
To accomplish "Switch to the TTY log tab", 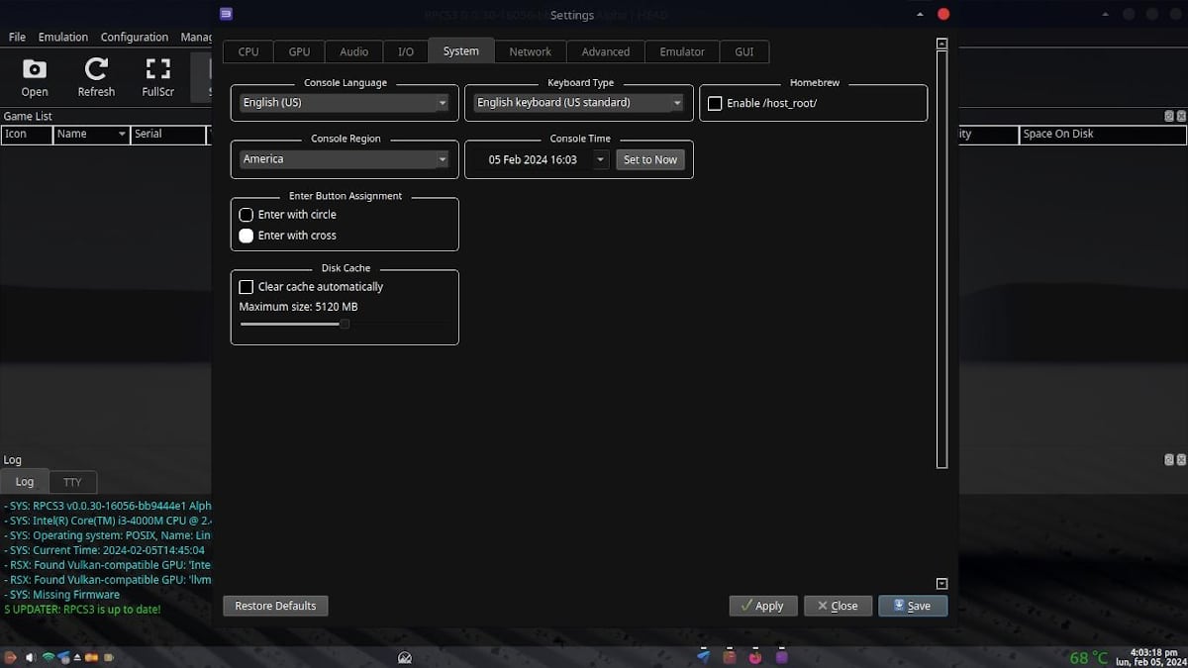I will pyautogui.click(x=72, y=482).
